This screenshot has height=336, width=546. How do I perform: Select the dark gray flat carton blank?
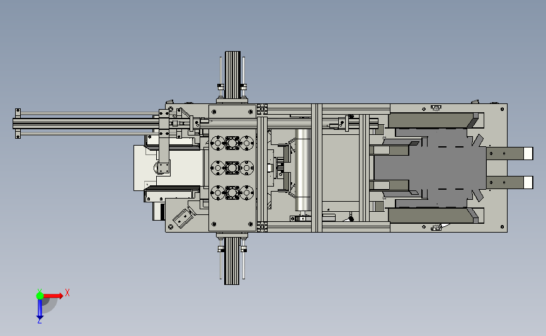(430, 168)
